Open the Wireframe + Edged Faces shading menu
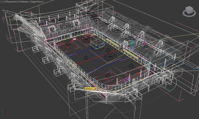199x119 pixels. click(x=31, y=2)
